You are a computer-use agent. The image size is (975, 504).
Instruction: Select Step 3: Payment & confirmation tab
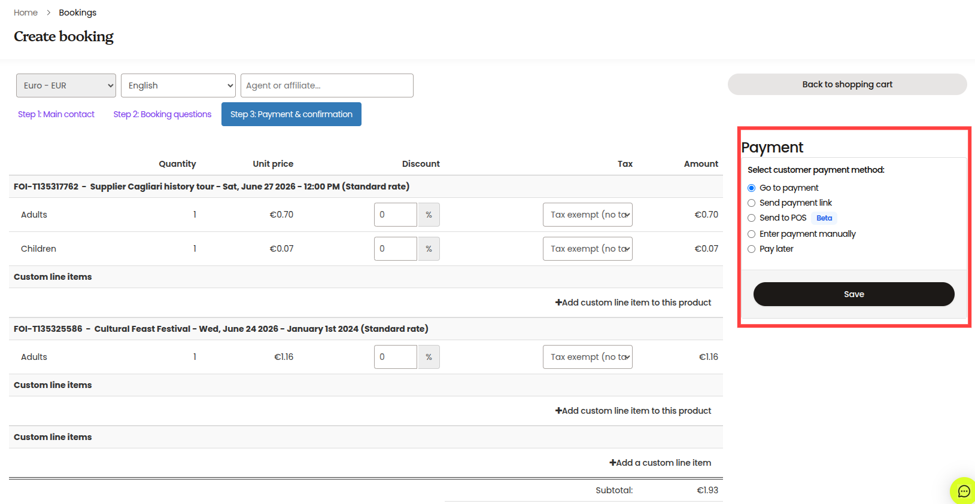291,114
